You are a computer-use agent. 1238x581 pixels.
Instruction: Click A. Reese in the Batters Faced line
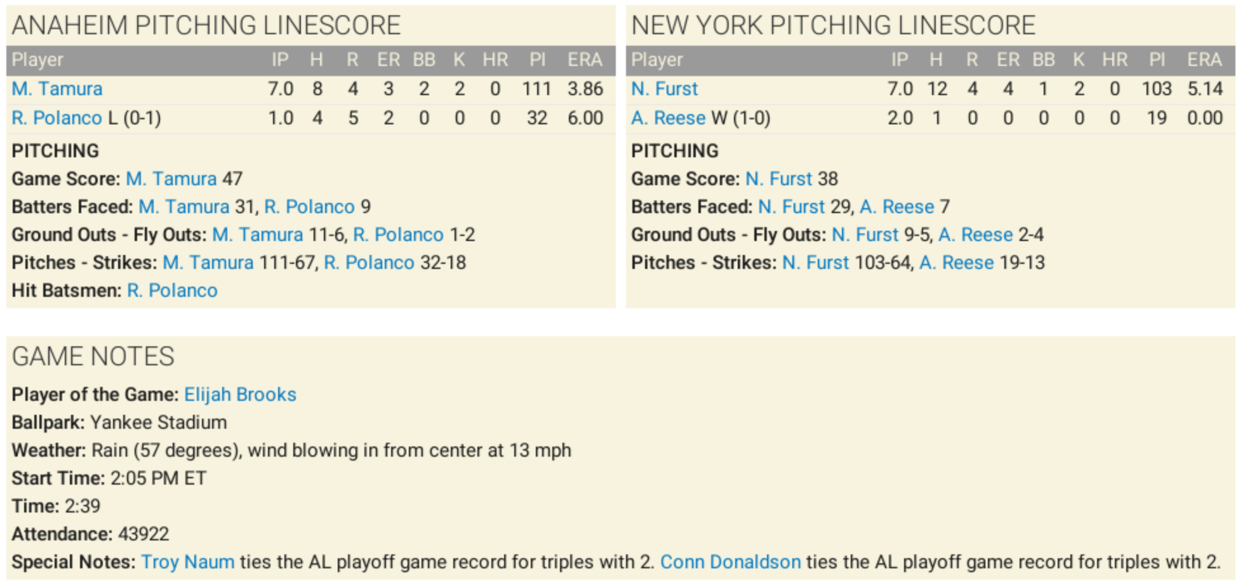pyautogui.click(x=896, y=207)
